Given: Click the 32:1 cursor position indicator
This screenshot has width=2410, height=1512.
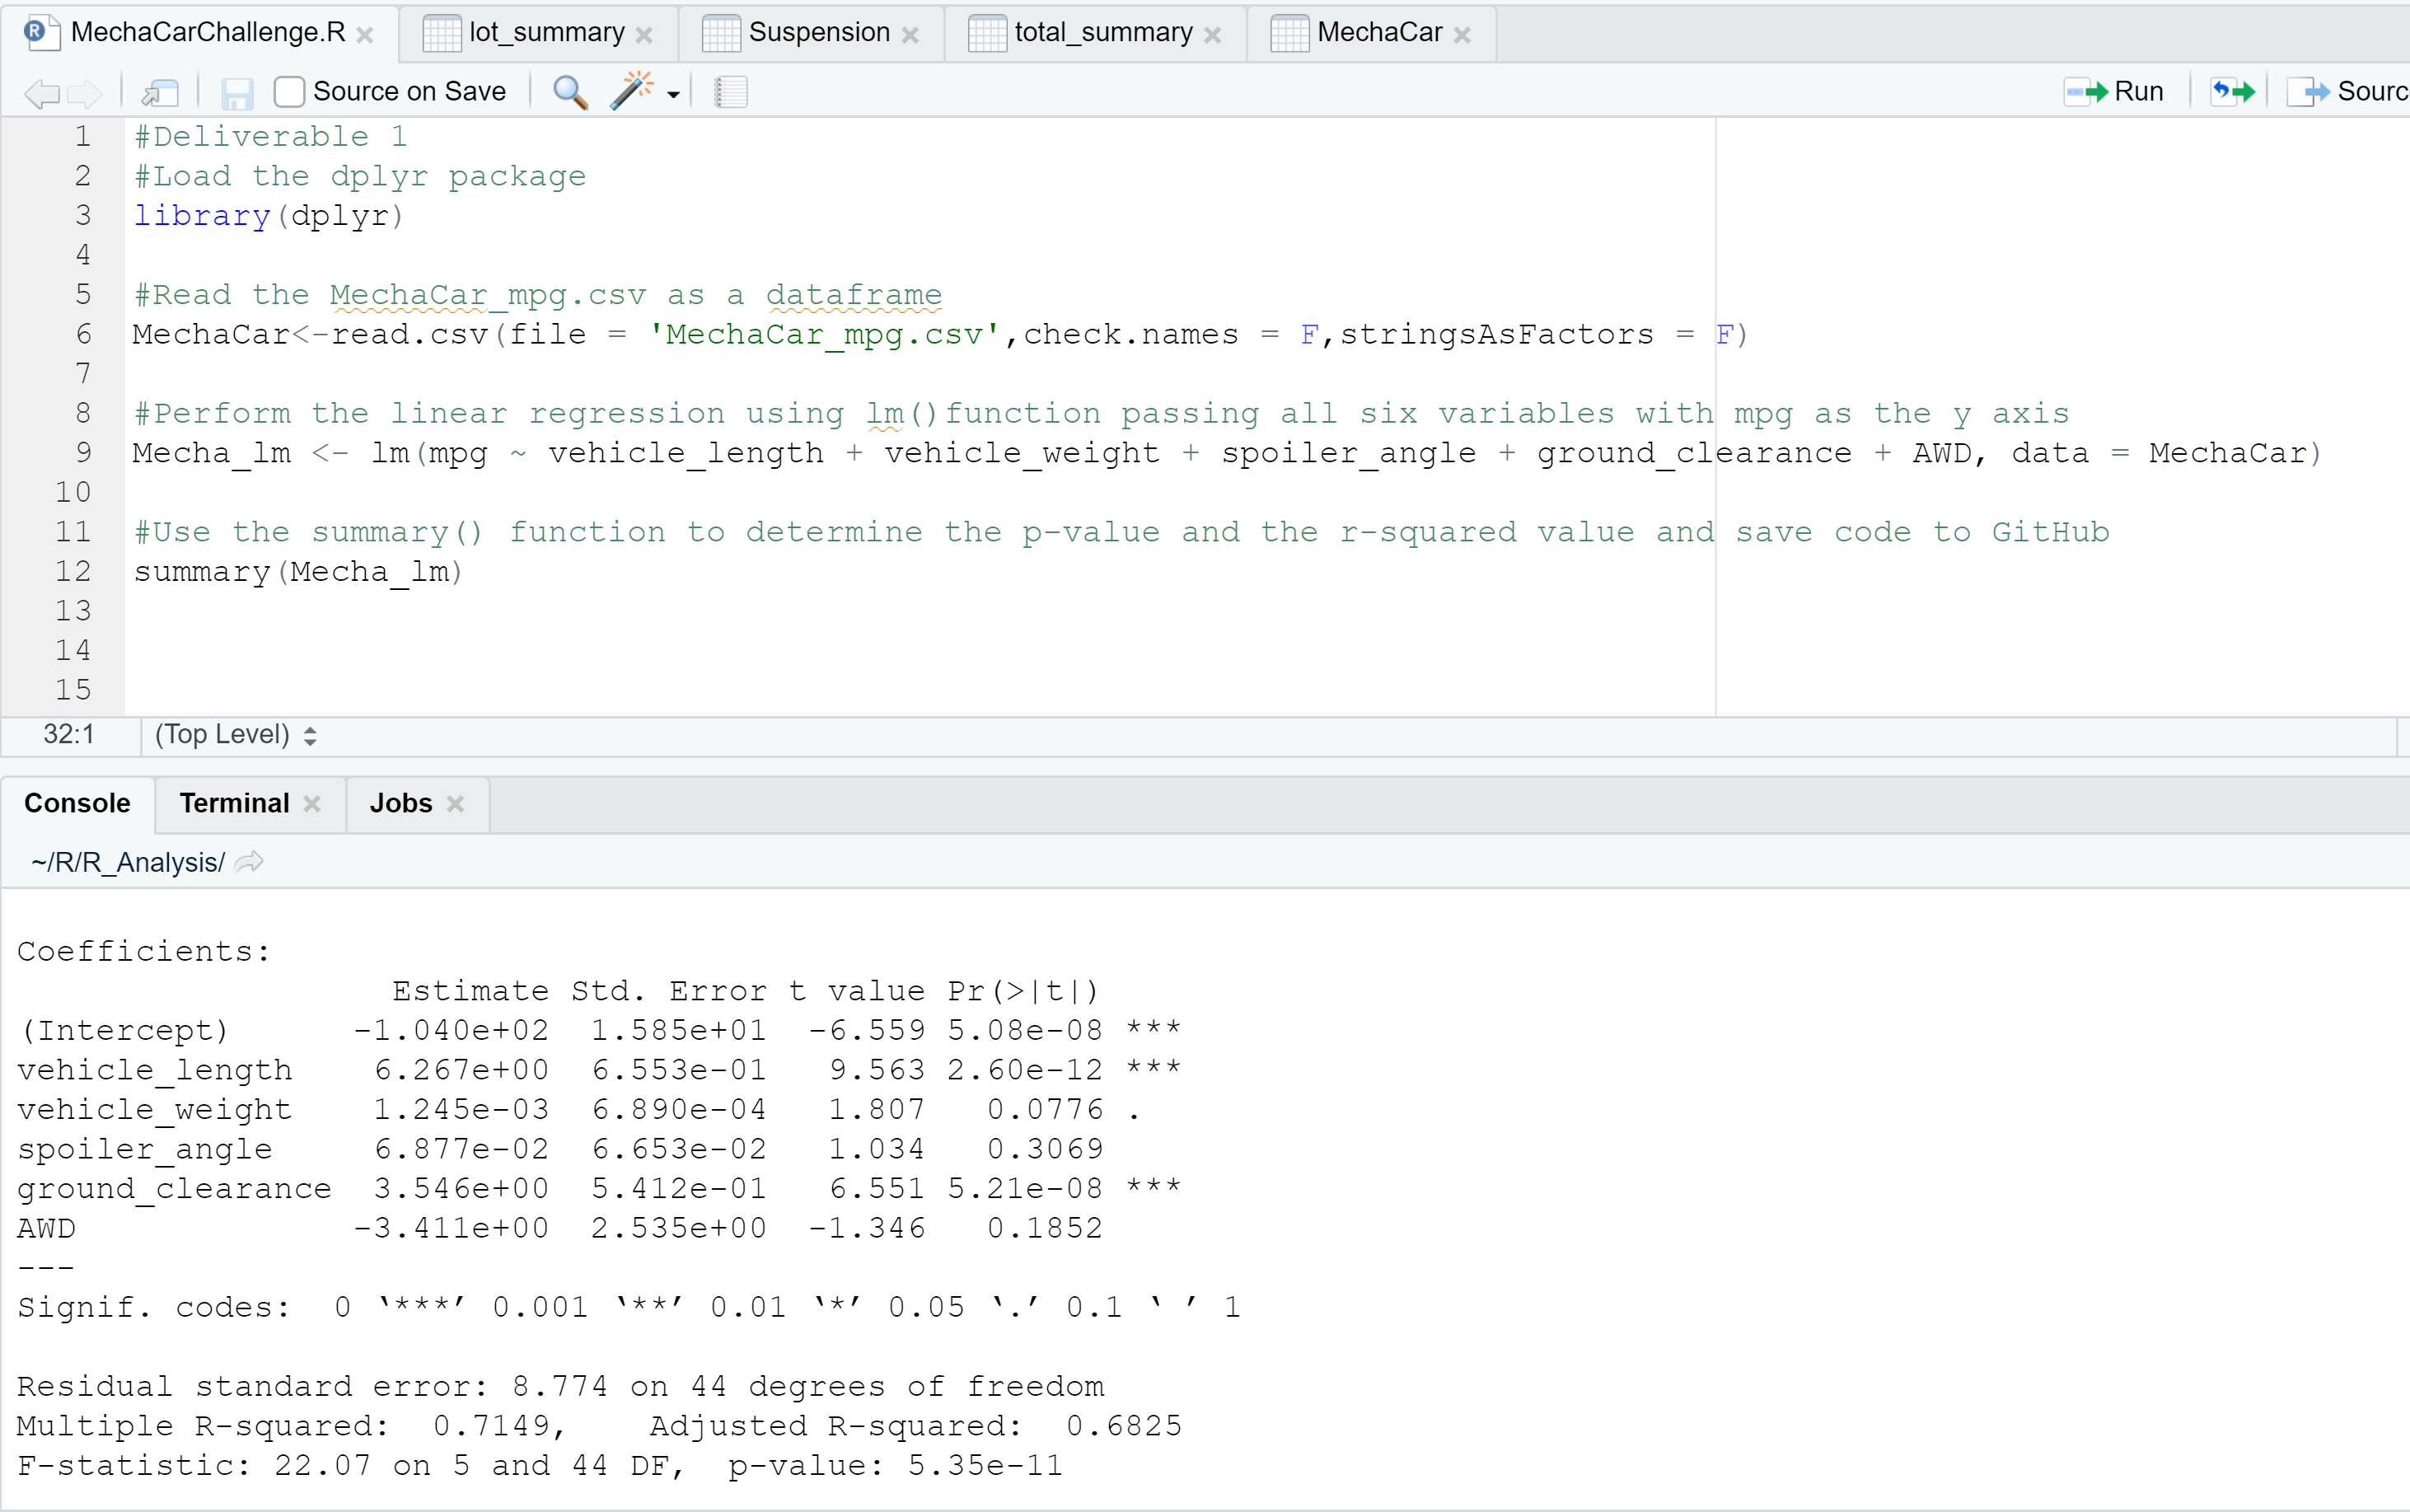Looking at the screenshot, I should click(69, 735).
